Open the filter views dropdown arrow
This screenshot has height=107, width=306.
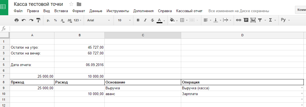[265, 20]
